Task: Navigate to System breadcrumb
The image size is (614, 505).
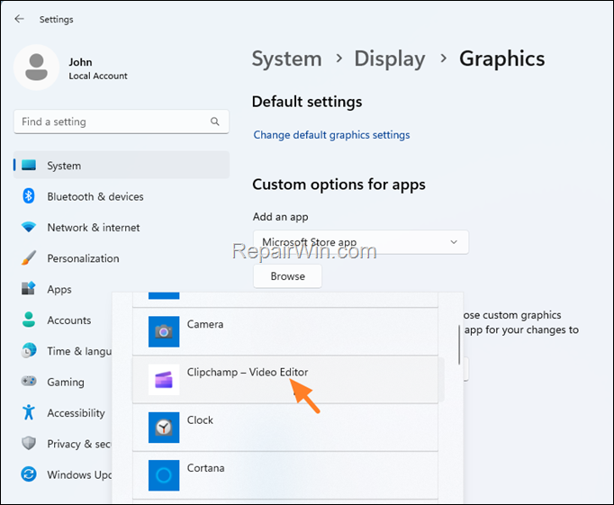Action: click(286, 59)
